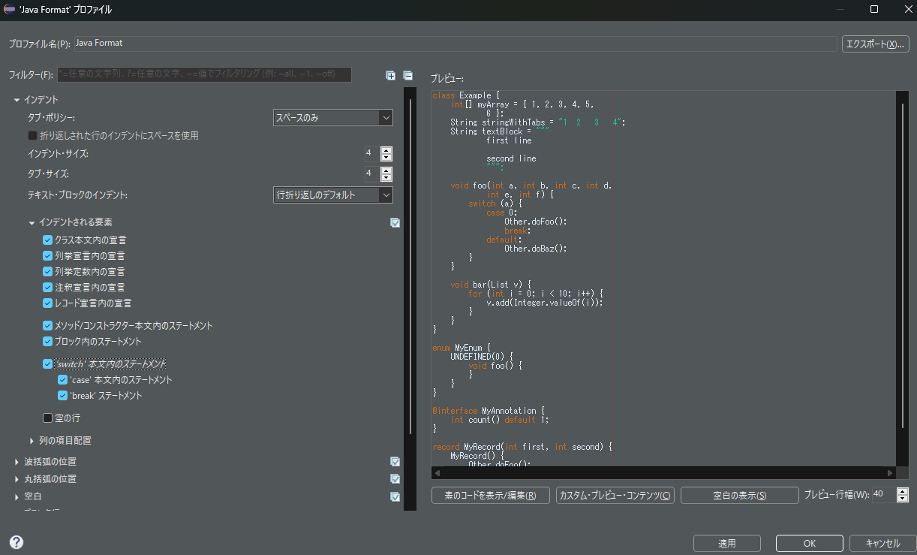Click the collapse all sections icon
This screenshot has width=917, height=555.
coord(407,75)
